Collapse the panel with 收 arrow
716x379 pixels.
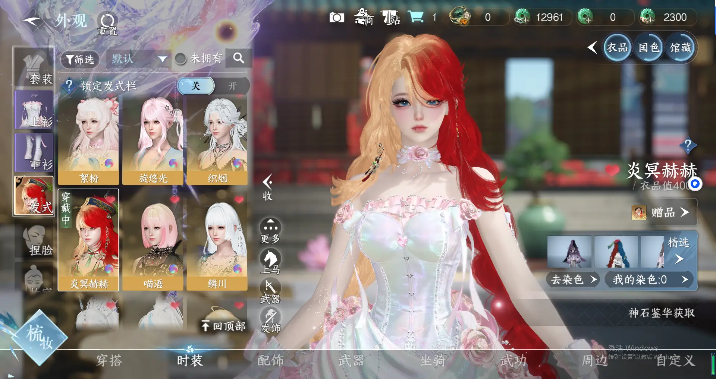click(268, 187)
